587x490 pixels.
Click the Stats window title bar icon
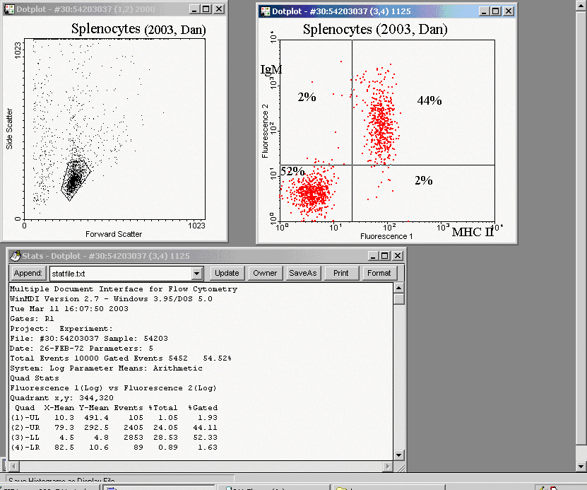pyautogui.click(x=15, y=255)
